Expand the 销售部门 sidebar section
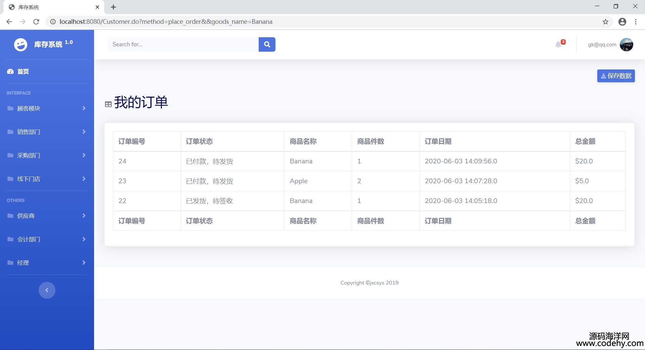The image size is (645, 350). point(47,132)
